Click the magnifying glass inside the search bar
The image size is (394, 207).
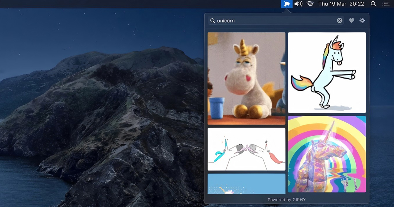pos(212,20)
